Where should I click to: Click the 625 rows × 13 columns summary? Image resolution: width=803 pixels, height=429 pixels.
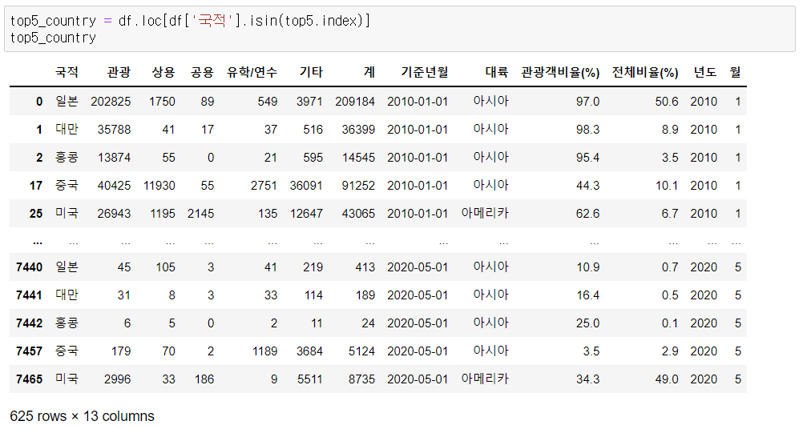pos(82,416)
